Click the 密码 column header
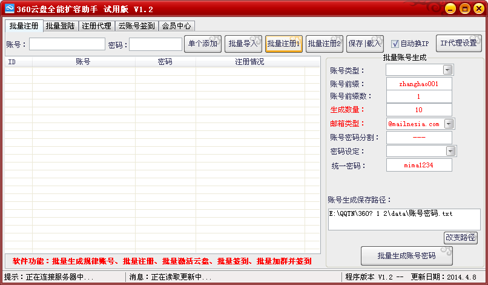This screenshot has width=488, height=285. pos(165,62)
